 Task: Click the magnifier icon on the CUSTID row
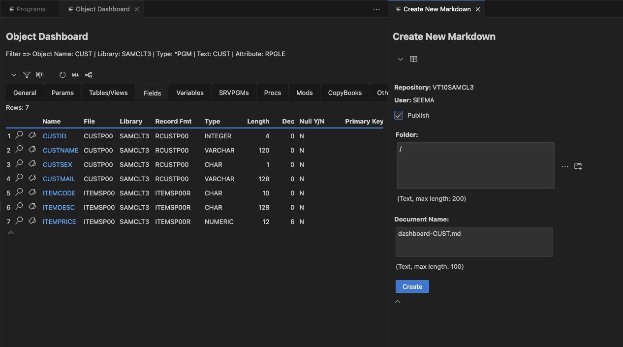tap(19, 135)
